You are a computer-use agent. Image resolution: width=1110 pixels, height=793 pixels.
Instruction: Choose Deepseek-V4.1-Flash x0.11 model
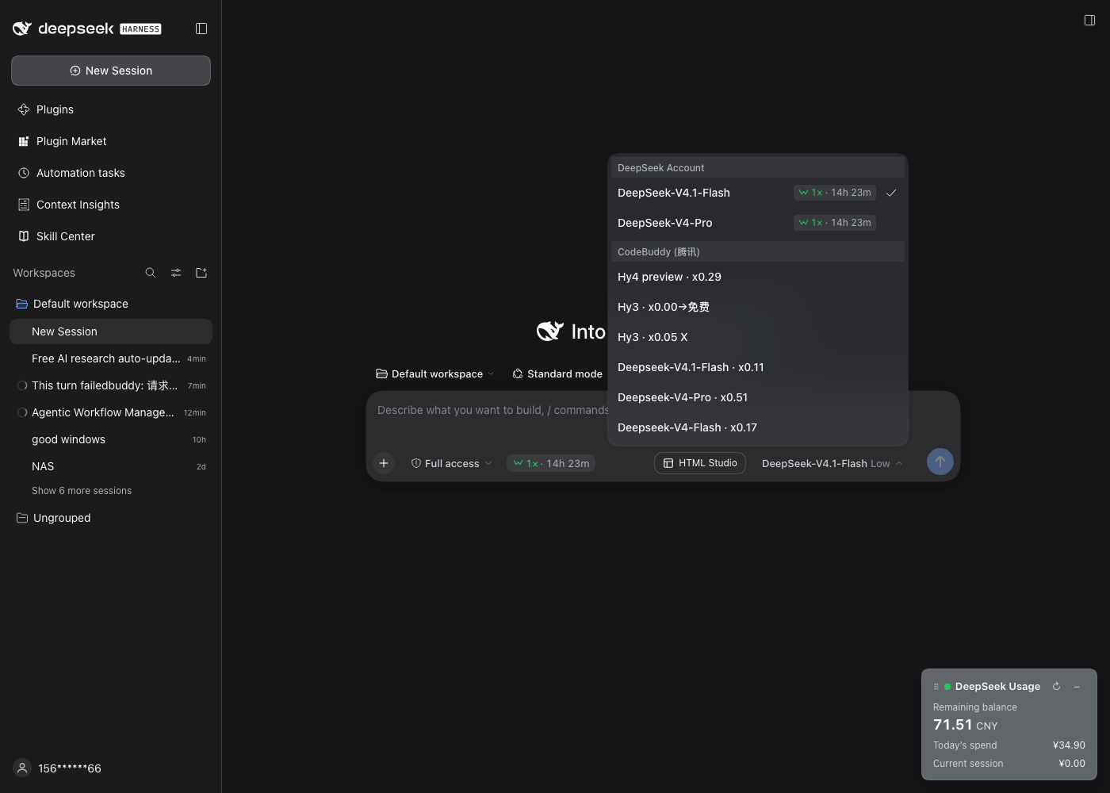(x=758, y=367)
